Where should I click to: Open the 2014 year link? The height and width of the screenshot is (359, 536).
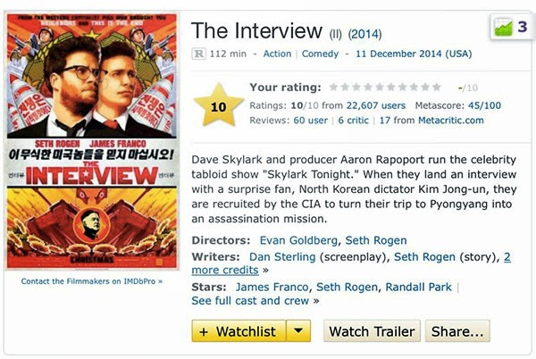tap(364, 34)
